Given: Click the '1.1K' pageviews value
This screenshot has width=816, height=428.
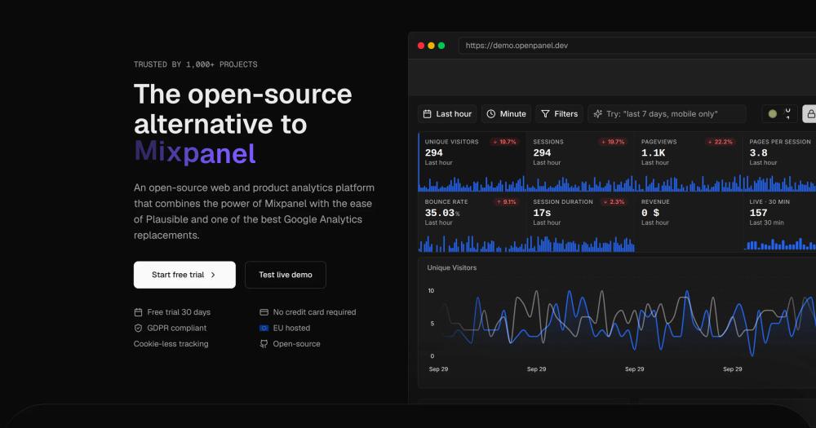Looking at the screenshot, I should 653,153.
